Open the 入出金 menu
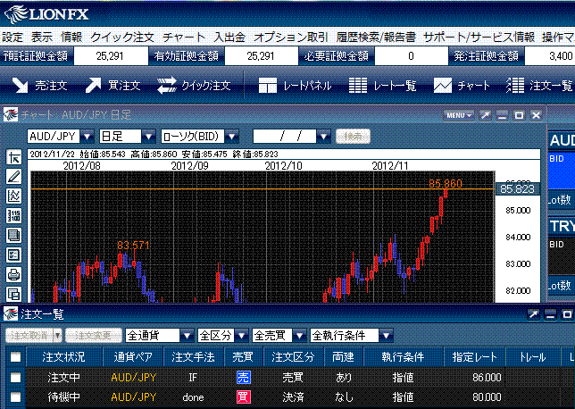 click(x=229, y=37)
